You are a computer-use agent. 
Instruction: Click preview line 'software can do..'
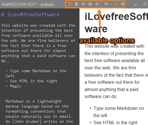coord(102,97)
